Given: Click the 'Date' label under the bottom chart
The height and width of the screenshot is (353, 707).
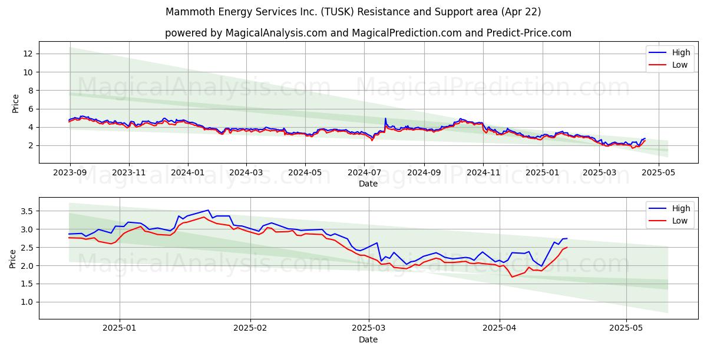Looking at the screenshot, I should point(368,339).
